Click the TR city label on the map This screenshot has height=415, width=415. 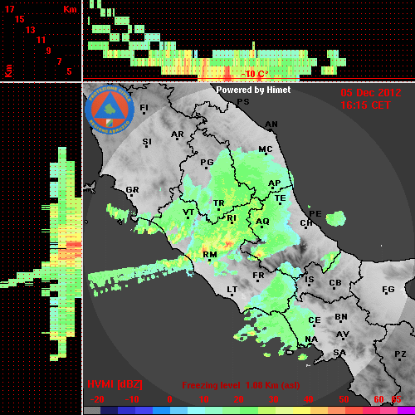pos(218,203)
